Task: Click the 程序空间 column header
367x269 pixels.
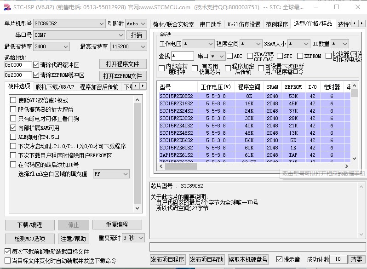Action: point(249,87)
